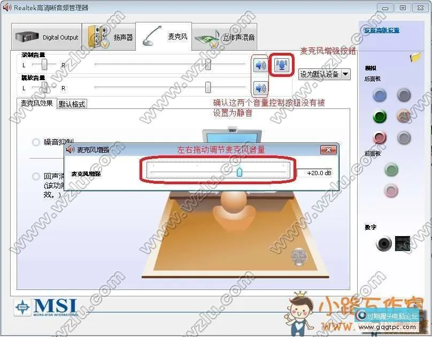432x337 pixels.
Task: Select the green rear-panel line-out jack
Action: pyautogui.click(x=380, y=116)
